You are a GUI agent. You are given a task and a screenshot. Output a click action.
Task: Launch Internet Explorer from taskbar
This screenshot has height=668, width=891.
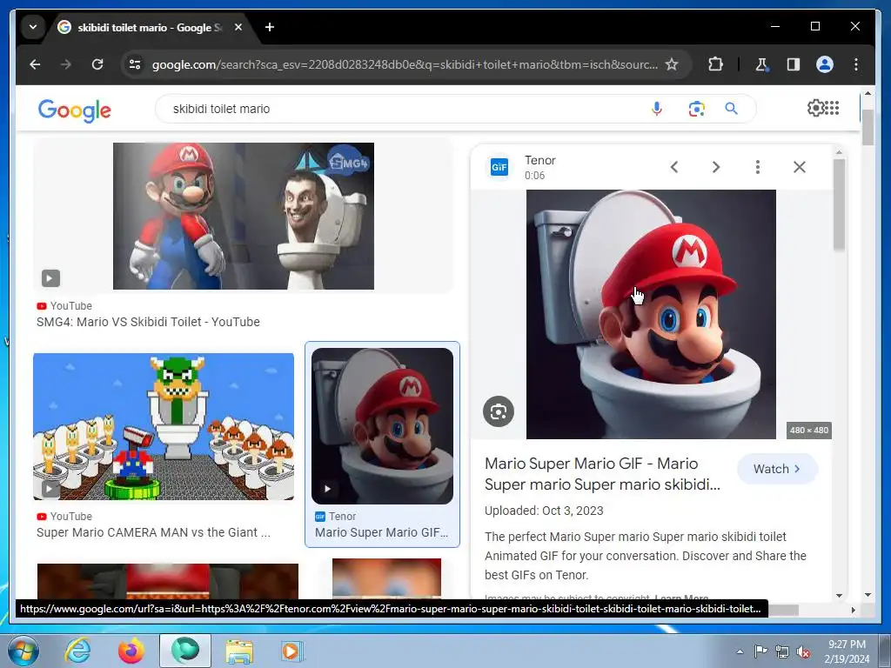coord(77,651)
